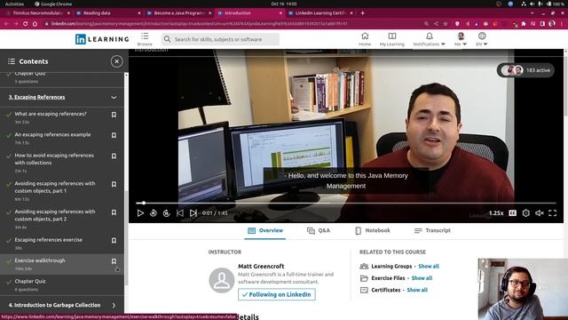Change the 1.25x playback speed
Screen dimensions: 568x320
[x=496, y=213]
